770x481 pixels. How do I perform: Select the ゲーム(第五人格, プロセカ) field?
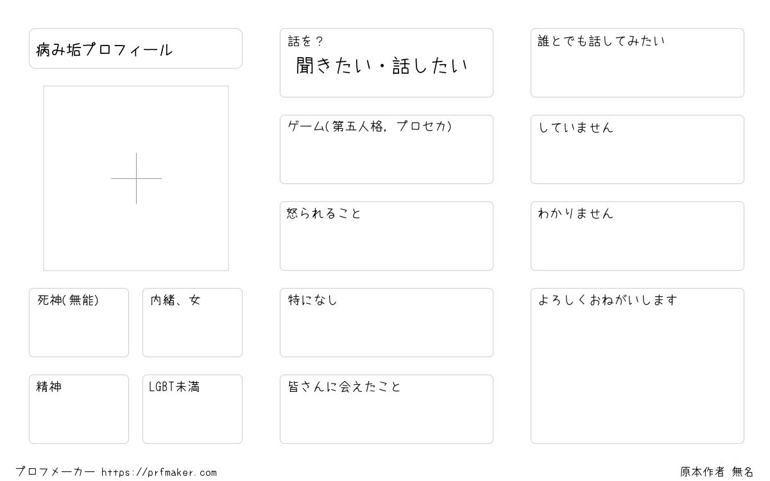(386, 149)
